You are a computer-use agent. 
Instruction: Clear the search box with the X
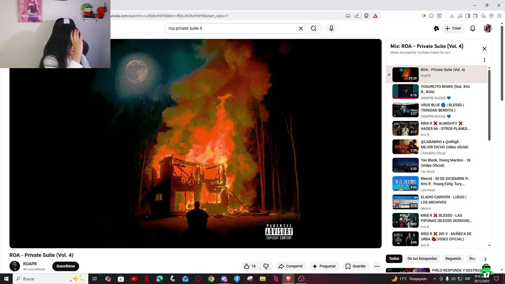301,28
